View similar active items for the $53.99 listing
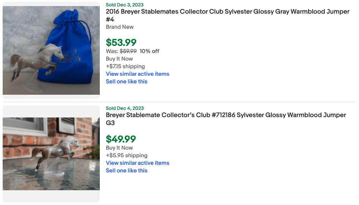This screenshot has height=205, width=359. 137,74
